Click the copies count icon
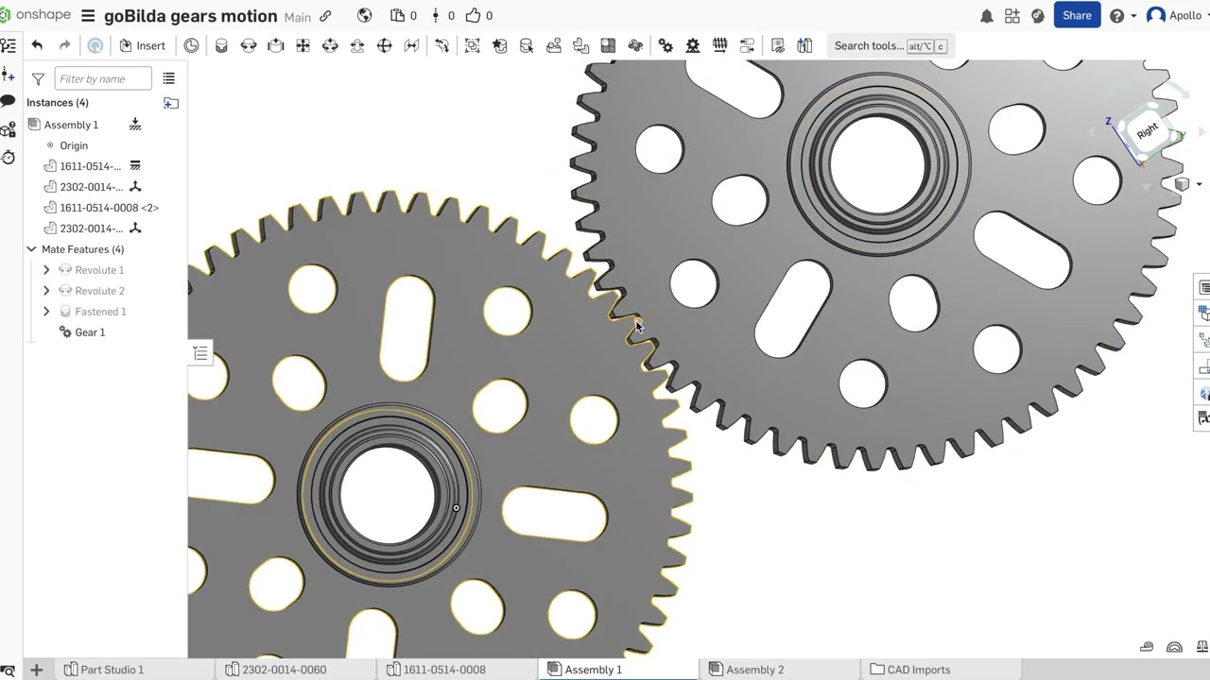The image size is (1210, 680). click(x=404, y=16)
